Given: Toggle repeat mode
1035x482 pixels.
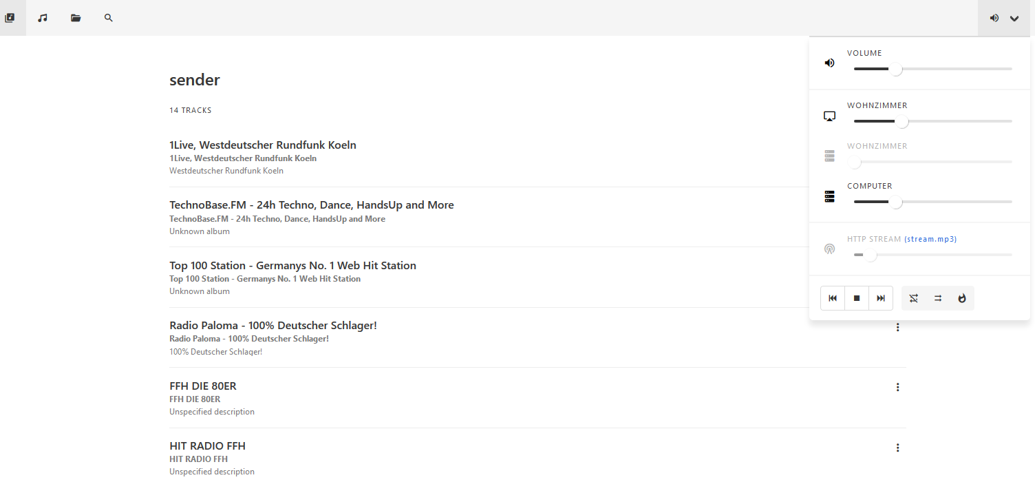Looking at the screenshot, I should tap(938, 298).
